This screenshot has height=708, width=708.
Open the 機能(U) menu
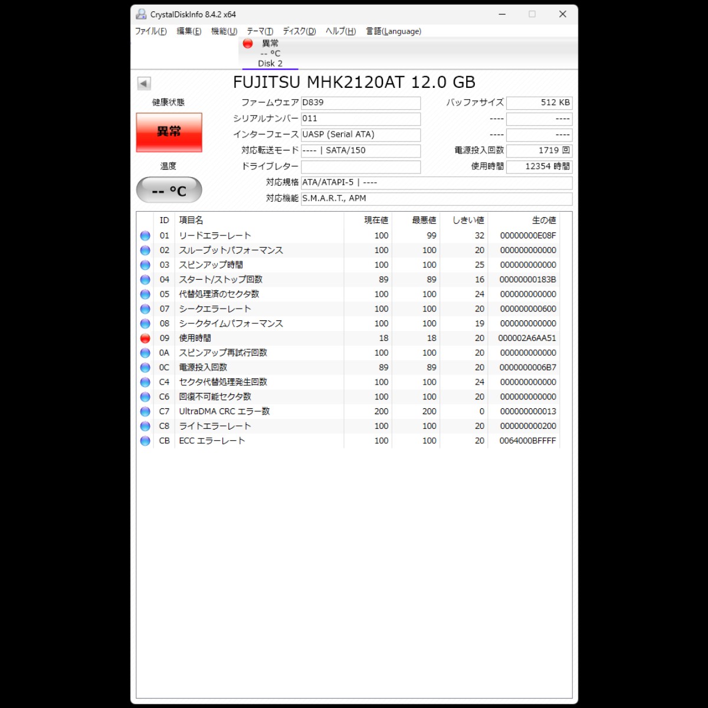(x=224, y=31)
